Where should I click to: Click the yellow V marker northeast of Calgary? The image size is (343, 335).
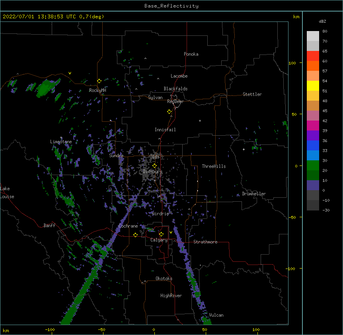click(171, 232)
